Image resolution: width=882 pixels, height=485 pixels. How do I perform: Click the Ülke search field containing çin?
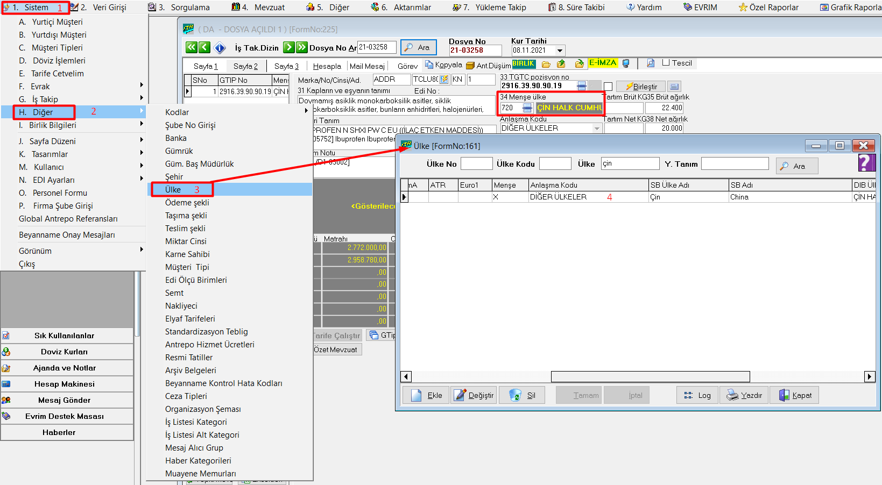coord(630,163)
